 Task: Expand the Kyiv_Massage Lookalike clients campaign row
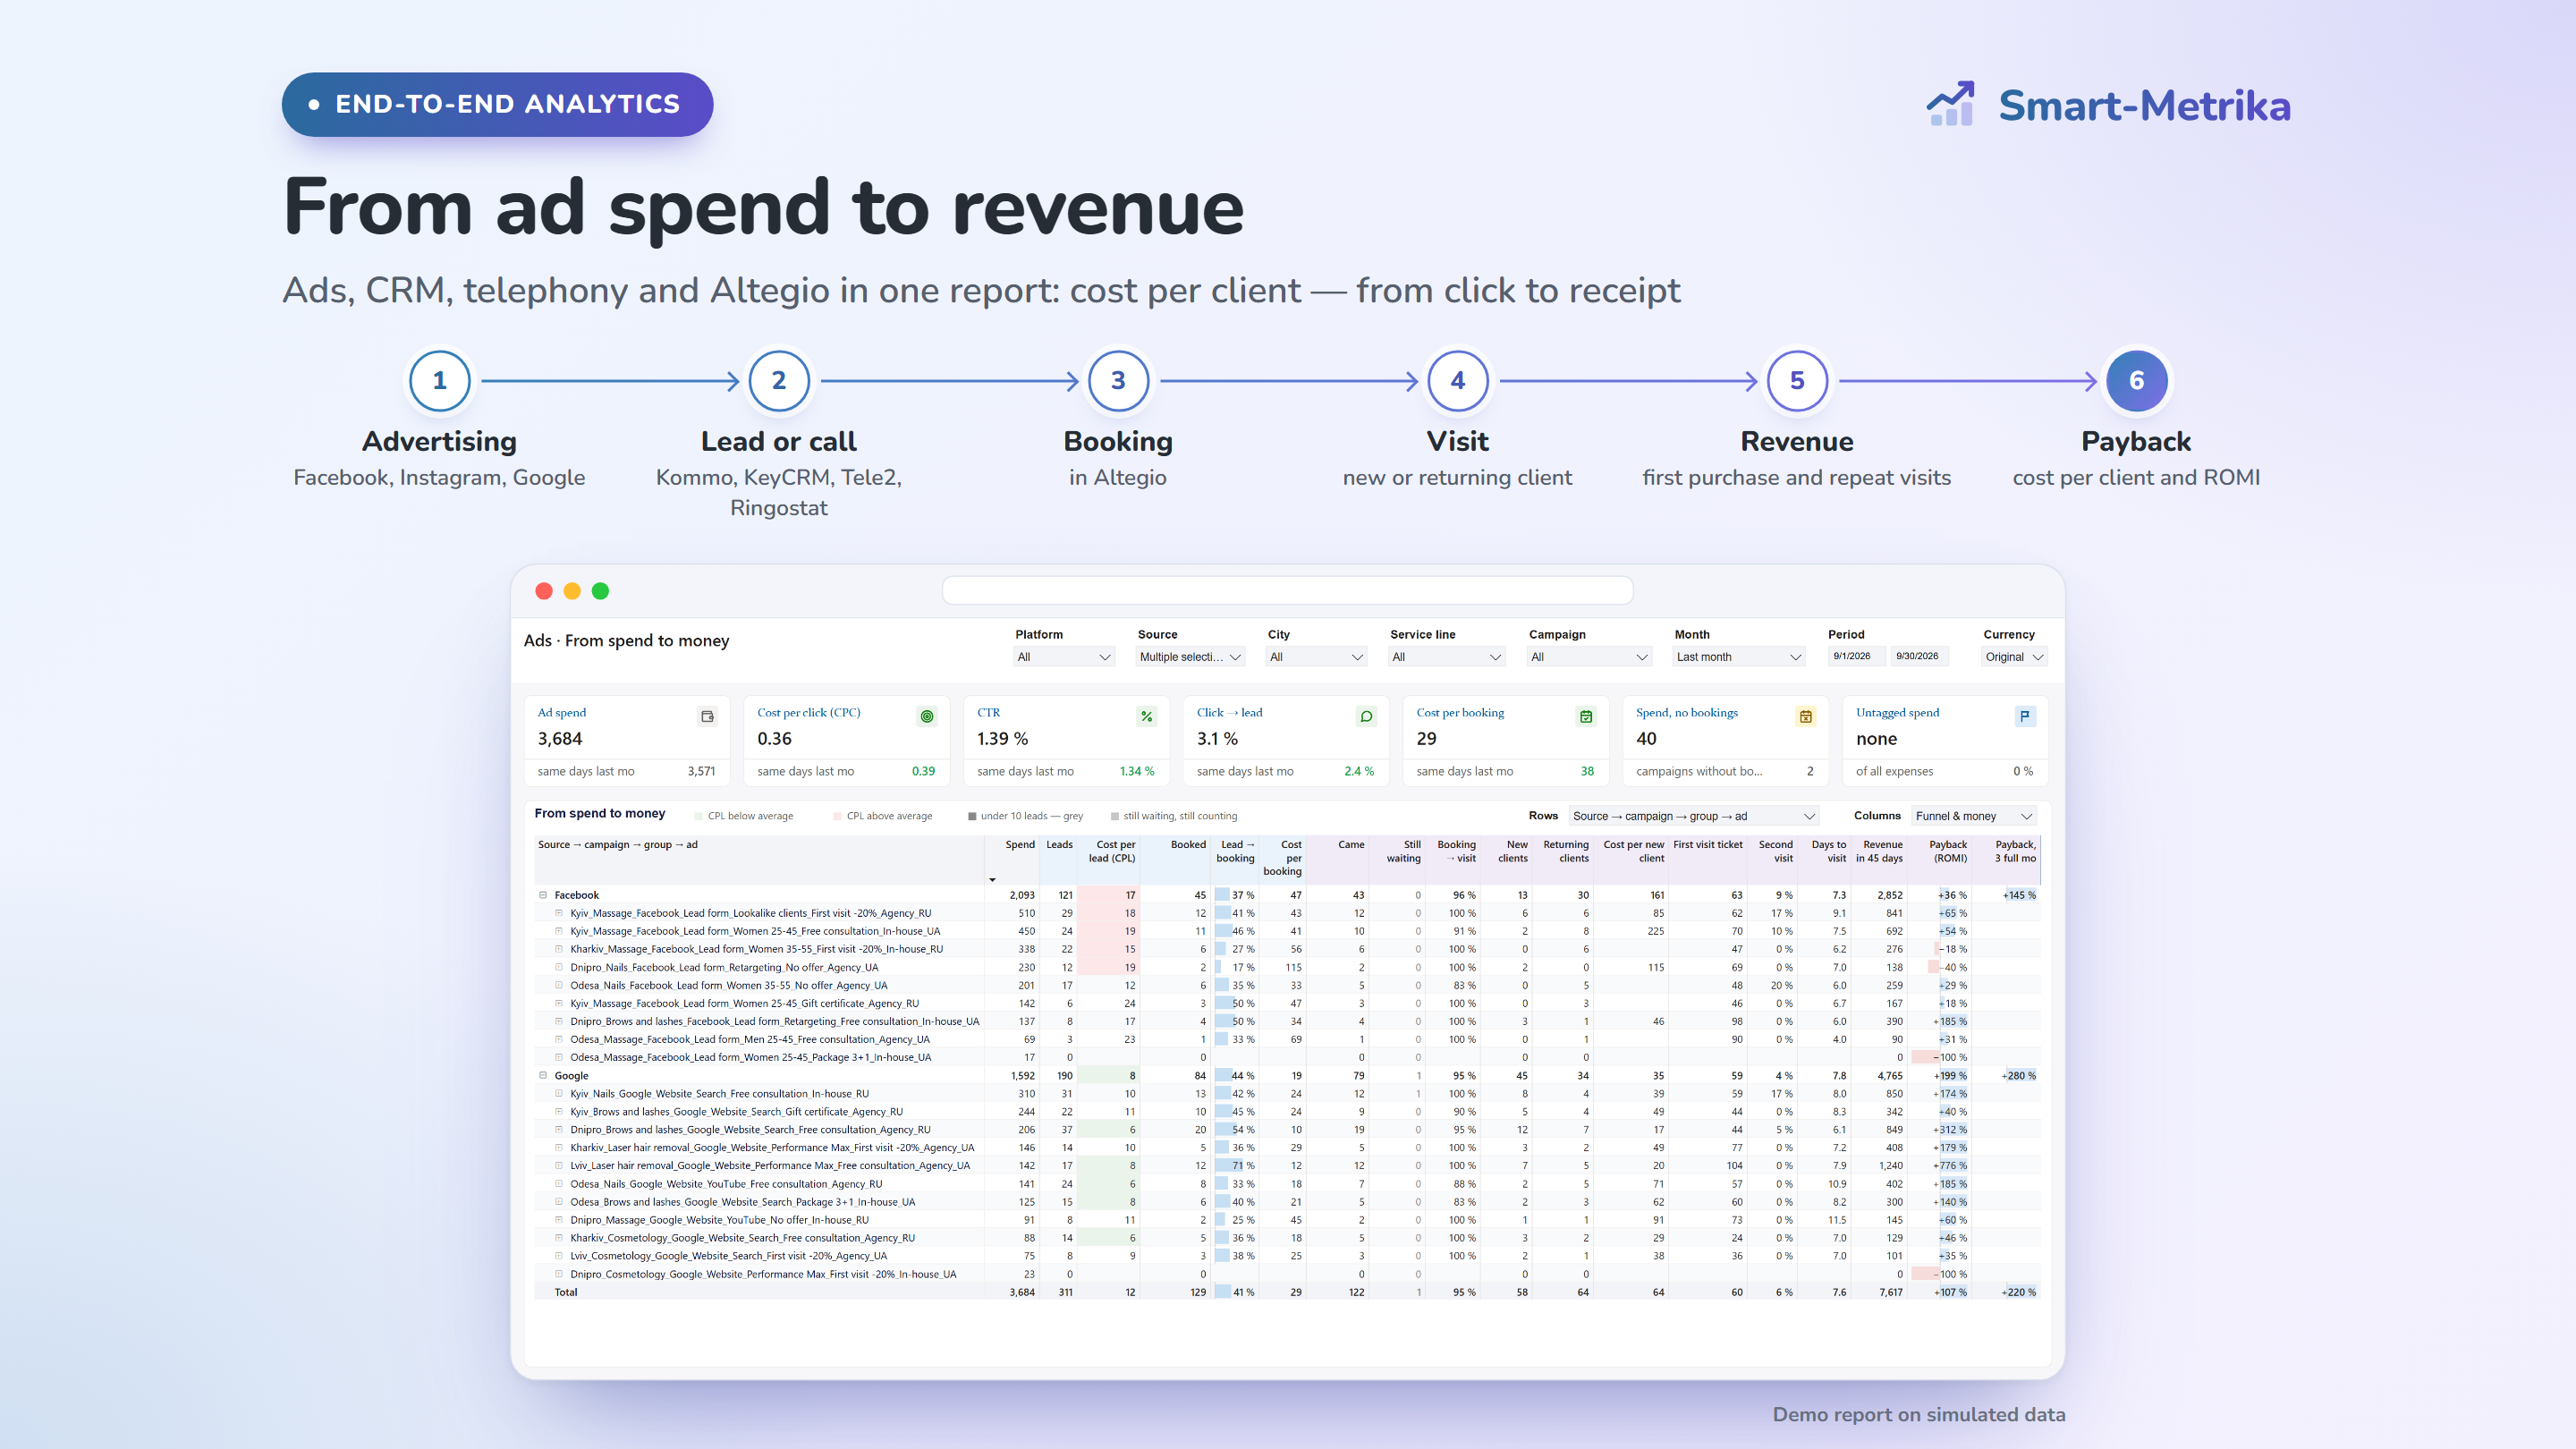click(x=559, y=913)
